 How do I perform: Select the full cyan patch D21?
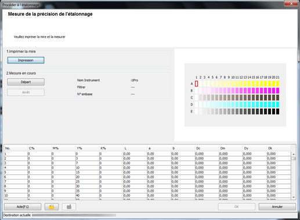click(x=277, y=104)
